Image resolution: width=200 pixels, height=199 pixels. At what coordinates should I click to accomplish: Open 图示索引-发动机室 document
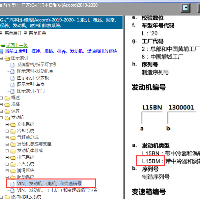(35, 71)
